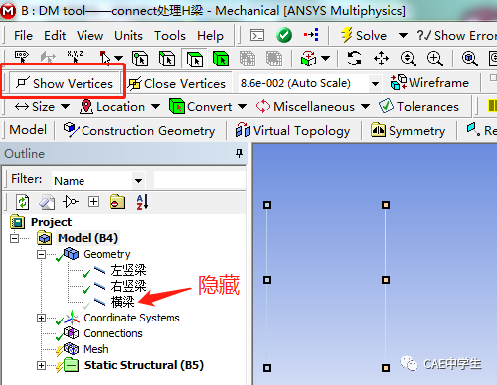Select the face selection filter icon

point(195,60)
